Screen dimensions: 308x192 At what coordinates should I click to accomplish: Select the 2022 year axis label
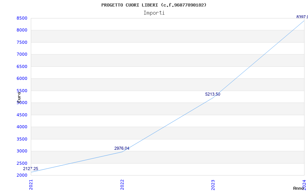122,185
